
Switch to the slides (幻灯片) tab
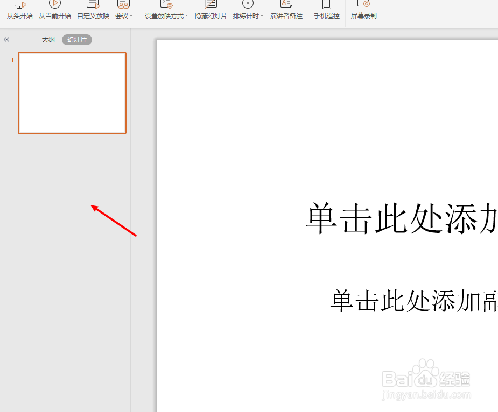pyautogui.click(x=77, y=40)
